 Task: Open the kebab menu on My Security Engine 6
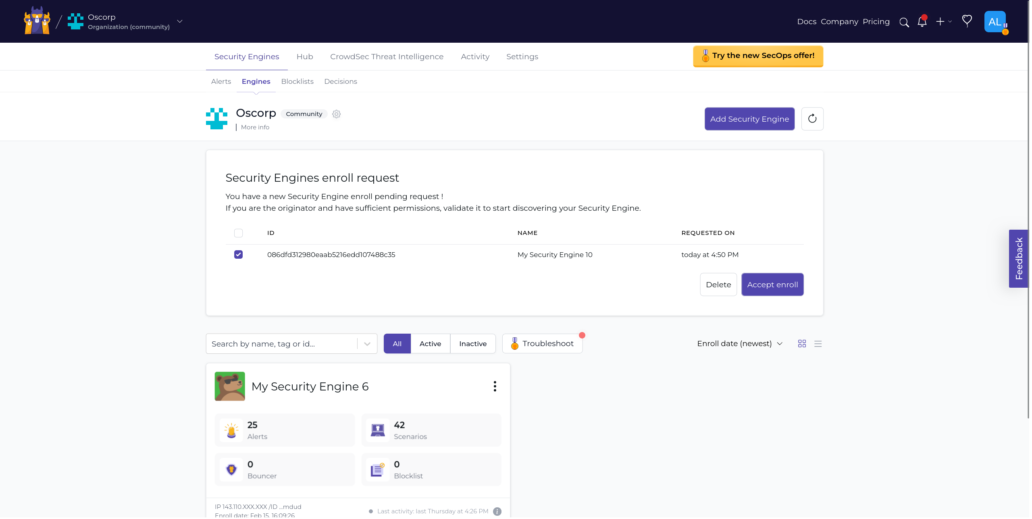(495, 386)
